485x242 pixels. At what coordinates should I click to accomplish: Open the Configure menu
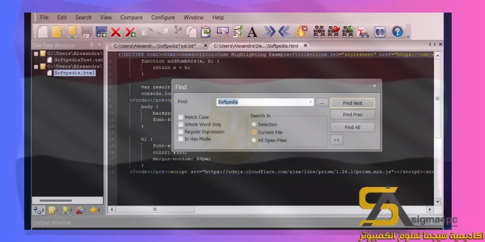pyautogui.click(x=163, y=18)
